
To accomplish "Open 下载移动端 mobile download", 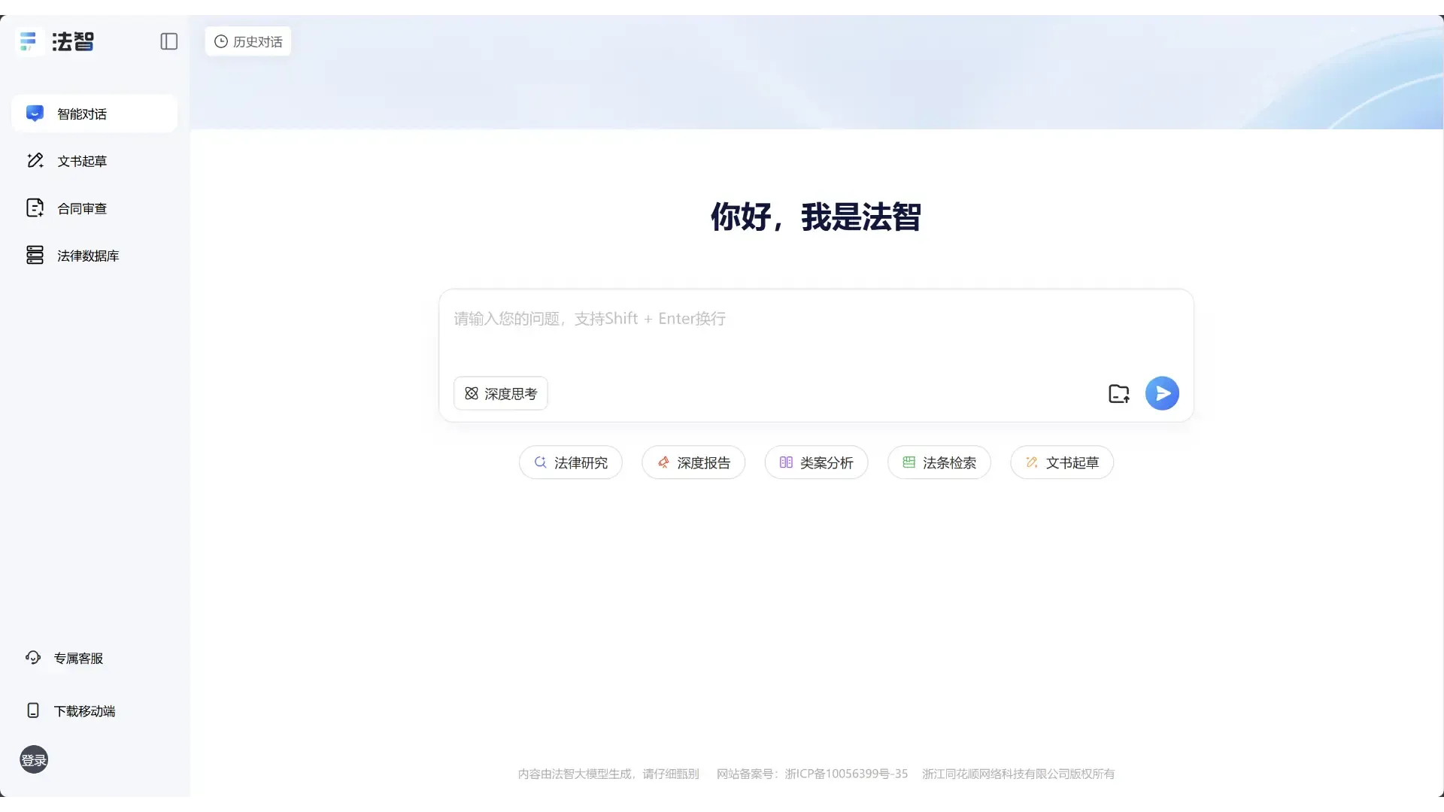I will 71,710.
